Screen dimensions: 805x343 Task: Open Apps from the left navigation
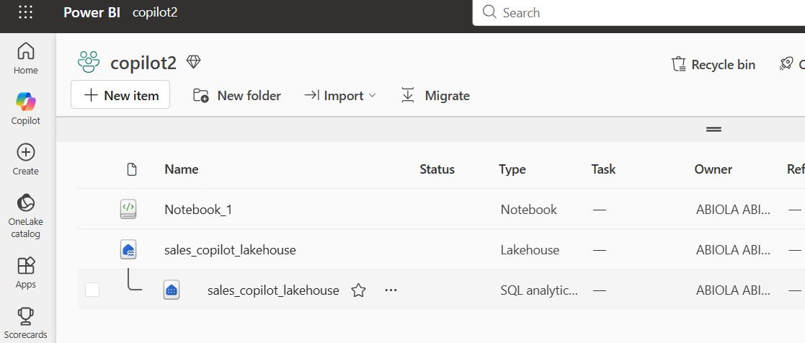click(26, 272)
